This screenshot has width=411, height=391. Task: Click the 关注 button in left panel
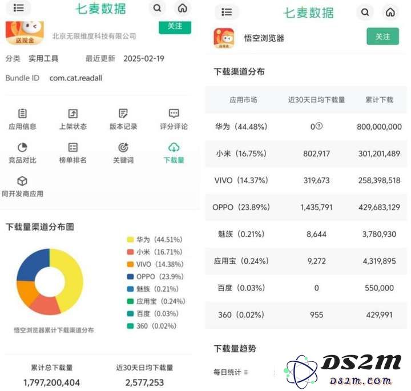click(175, 27)
